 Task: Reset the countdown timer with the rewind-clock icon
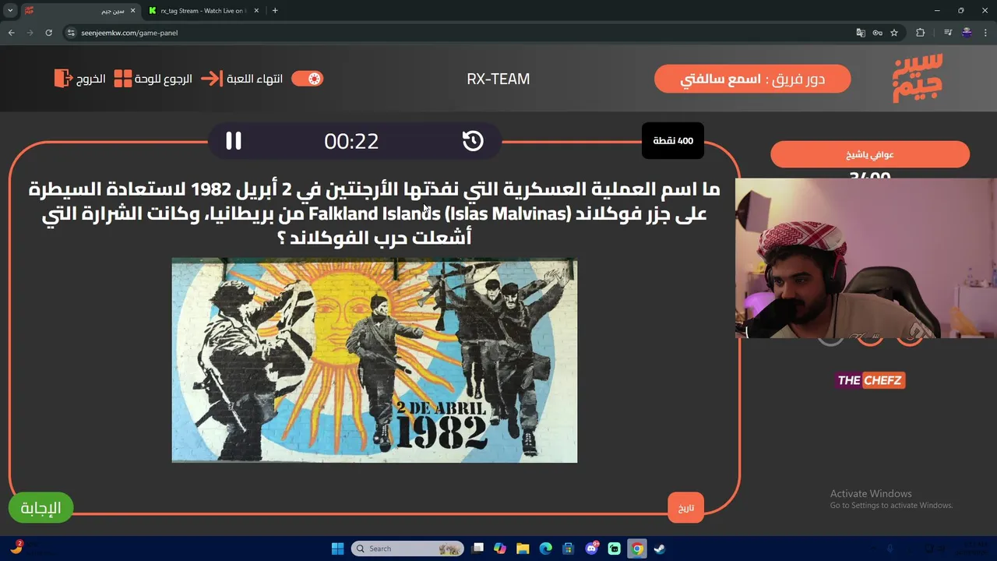click(473, 141)
